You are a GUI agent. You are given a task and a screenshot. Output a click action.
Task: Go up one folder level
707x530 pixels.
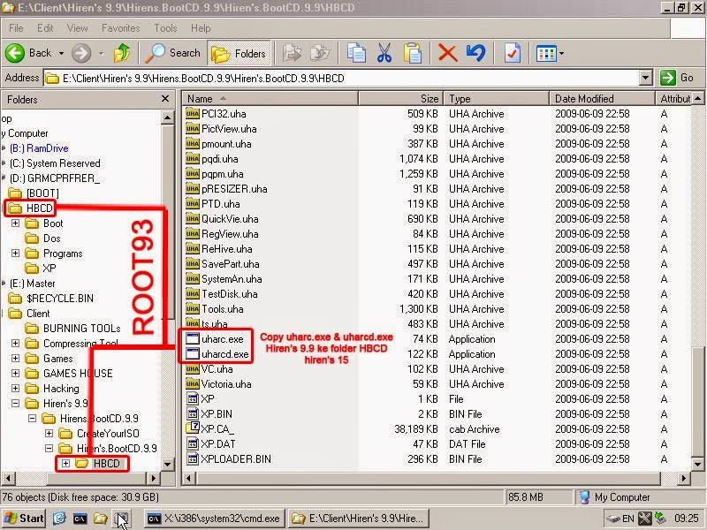(122, 53)
